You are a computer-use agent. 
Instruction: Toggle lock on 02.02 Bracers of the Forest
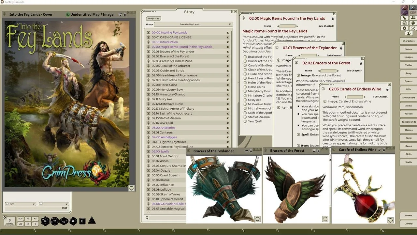tap(361, 63)
